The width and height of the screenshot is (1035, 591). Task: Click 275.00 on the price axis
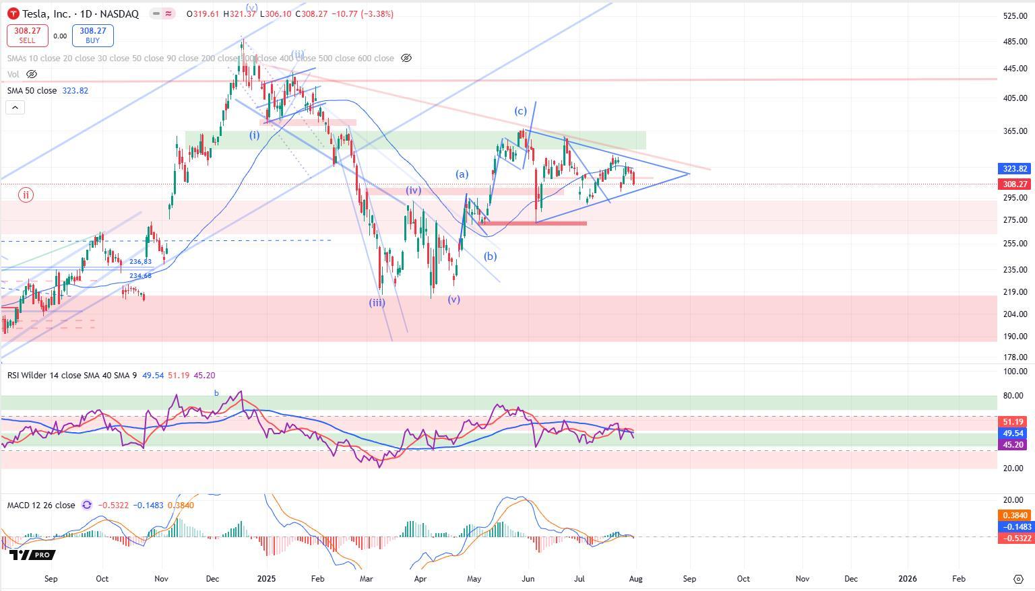click(x=1015, y=220)
